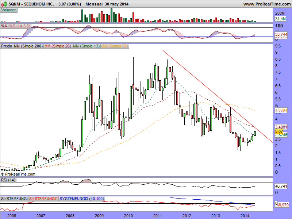Click the red SYSTEMFUNGI2 label

pos(43,199)
